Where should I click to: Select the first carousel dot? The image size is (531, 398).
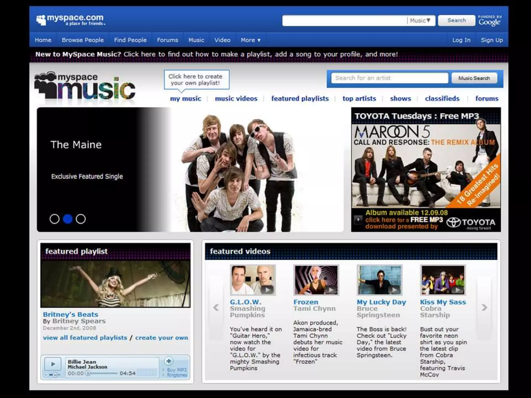click(x=54, y=219)
